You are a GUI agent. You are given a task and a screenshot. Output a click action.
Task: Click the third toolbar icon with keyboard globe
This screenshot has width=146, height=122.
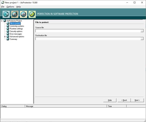pos(23,14)
